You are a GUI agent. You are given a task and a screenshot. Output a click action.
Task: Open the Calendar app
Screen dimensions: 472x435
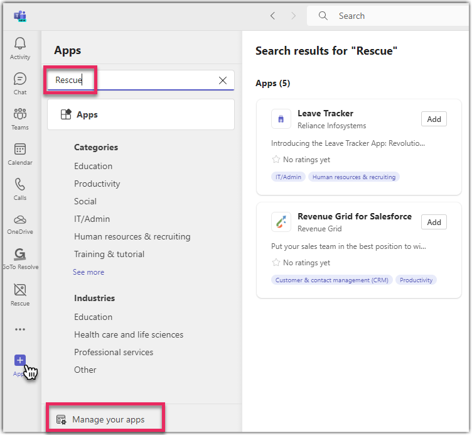pos(20,155)
